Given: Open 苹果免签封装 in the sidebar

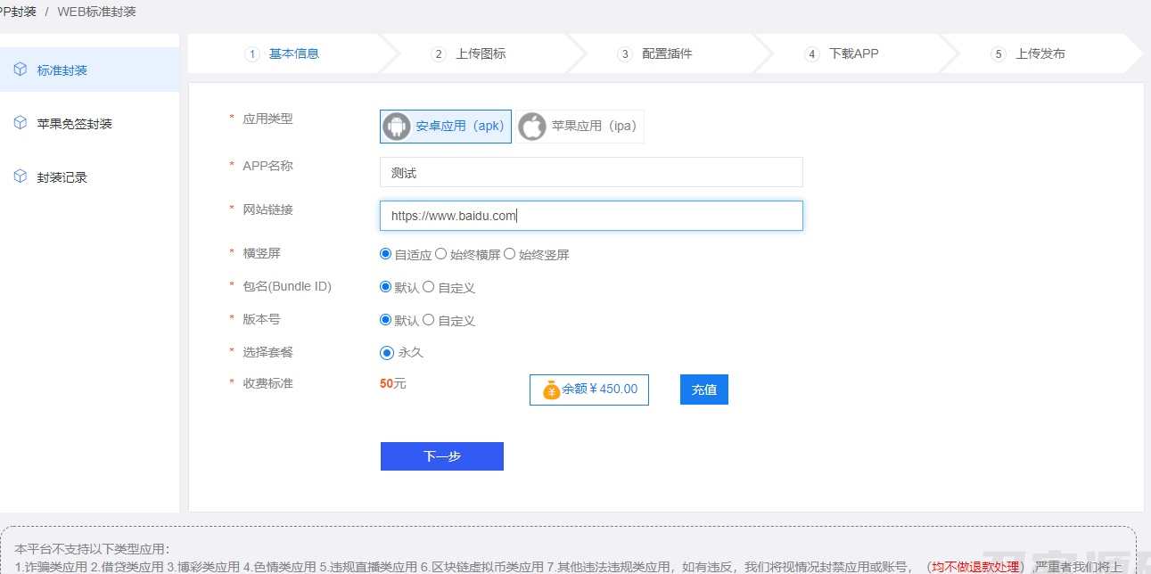Looking at the screenshot, I should click(89, 123).
